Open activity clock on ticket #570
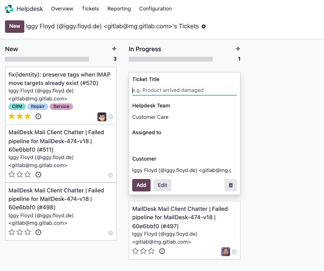324x271 pixels. 38,116
